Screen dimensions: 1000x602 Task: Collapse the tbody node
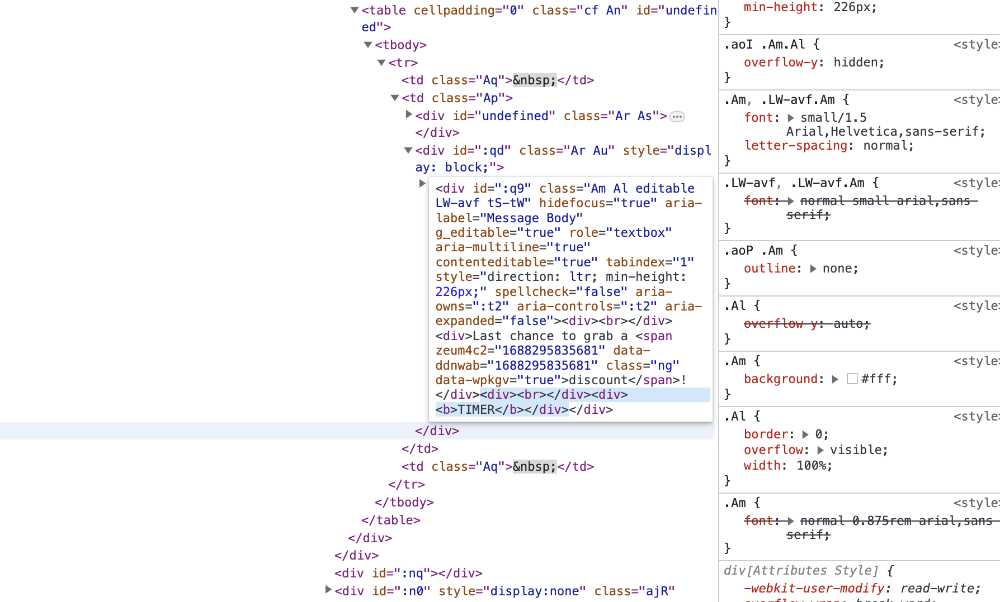pyautogui.click(x=367, y=45)
